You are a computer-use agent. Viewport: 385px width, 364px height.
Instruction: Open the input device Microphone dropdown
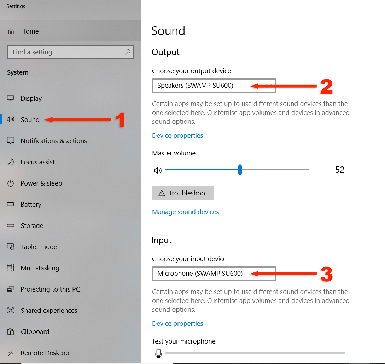(x=214, y=274)
